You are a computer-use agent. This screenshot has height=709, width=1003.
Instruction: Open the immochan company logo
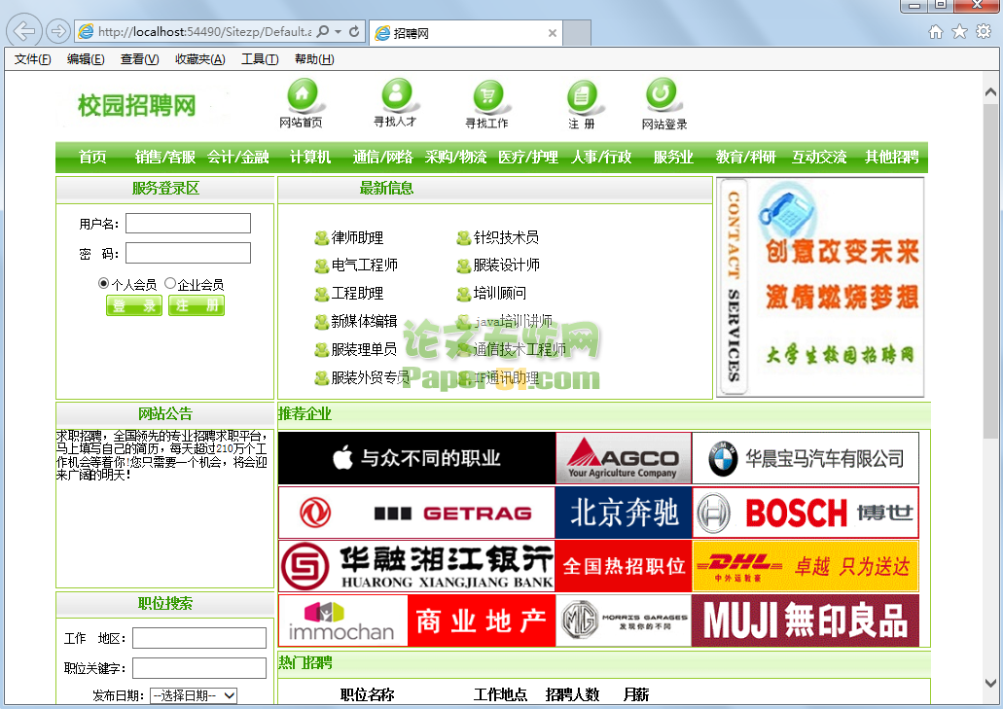tap(342, 620)
